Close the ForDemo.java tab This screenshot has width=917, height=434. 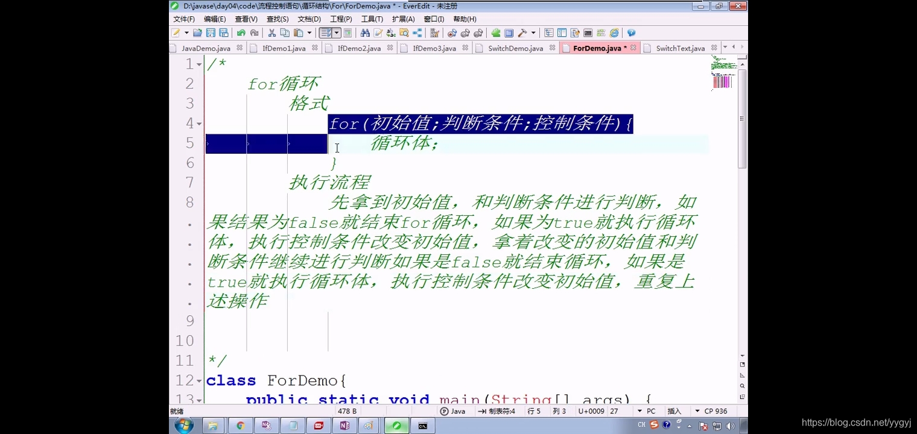pyautogui.click(x=633, y=48)
